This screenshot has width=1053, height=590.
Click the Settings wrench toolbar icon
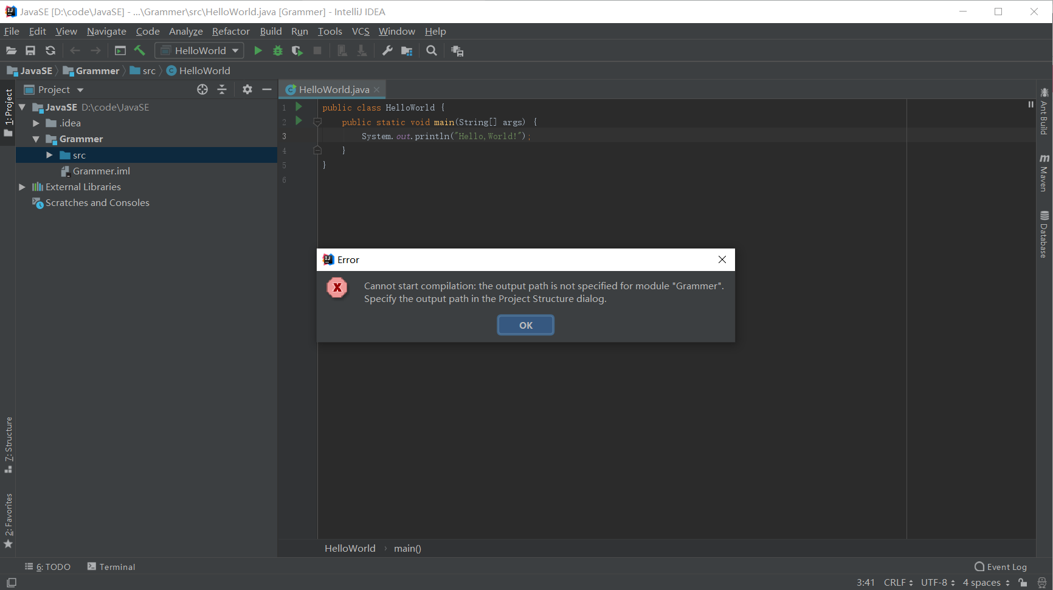[x=387, y=51]
